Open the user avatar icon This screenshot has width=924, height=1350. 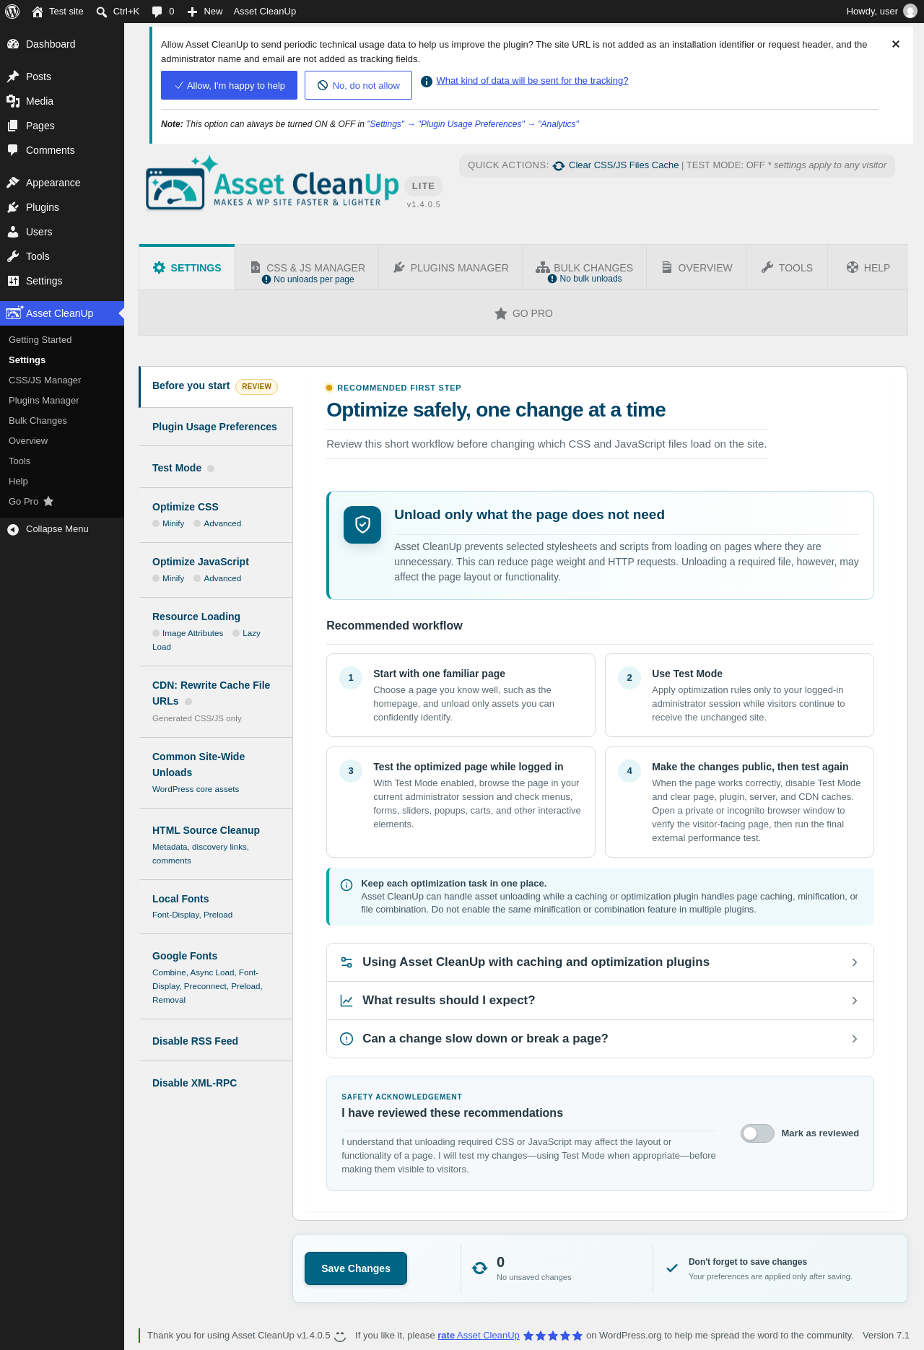tap(910, 12)
